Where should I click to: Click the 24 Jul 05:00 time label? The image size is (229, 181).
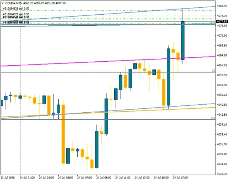click(x=66, y=178)
